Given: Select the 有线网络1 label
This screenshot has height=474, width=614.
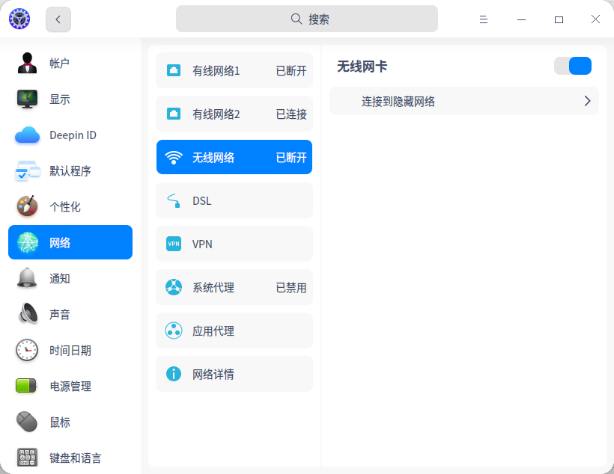Looking at the screenshot, I should tap(216, 71).
